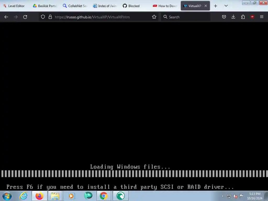Open the green globe browser taskbar icon

[88, 196]
